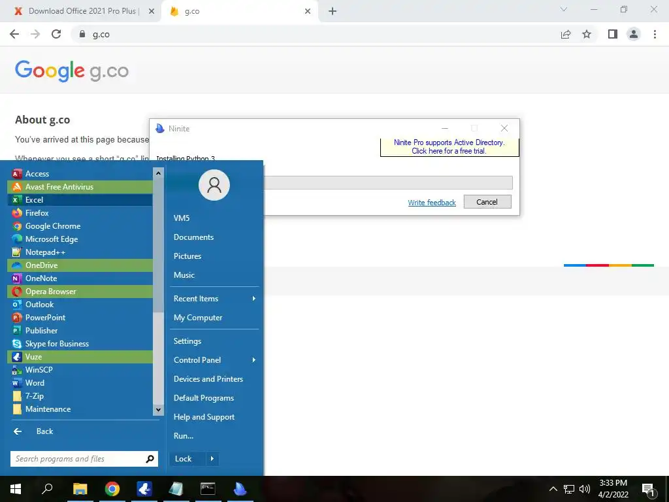The width and height of the screenshot is (669, 502).
Task: Open the Chrome three-dot menu
Action: click(x=655, y=34)
